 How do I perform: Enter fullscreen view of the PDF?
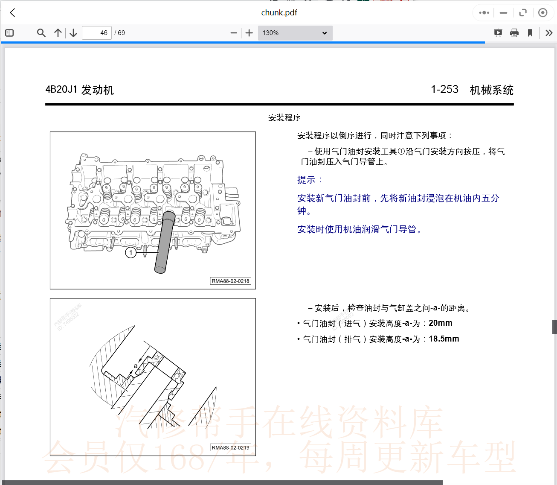tap(523, 12)
